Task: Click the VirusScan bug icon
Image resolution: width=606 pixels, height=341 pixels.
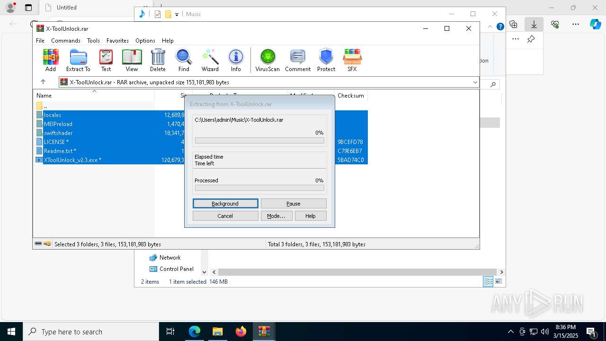Action: point(267,60)
